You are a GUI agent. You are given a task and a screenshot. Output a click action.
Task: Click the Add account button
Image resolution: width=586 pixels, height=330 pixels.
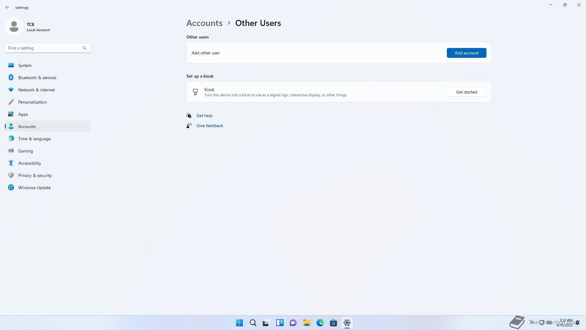pyautogui.click(x=466, y=53)
